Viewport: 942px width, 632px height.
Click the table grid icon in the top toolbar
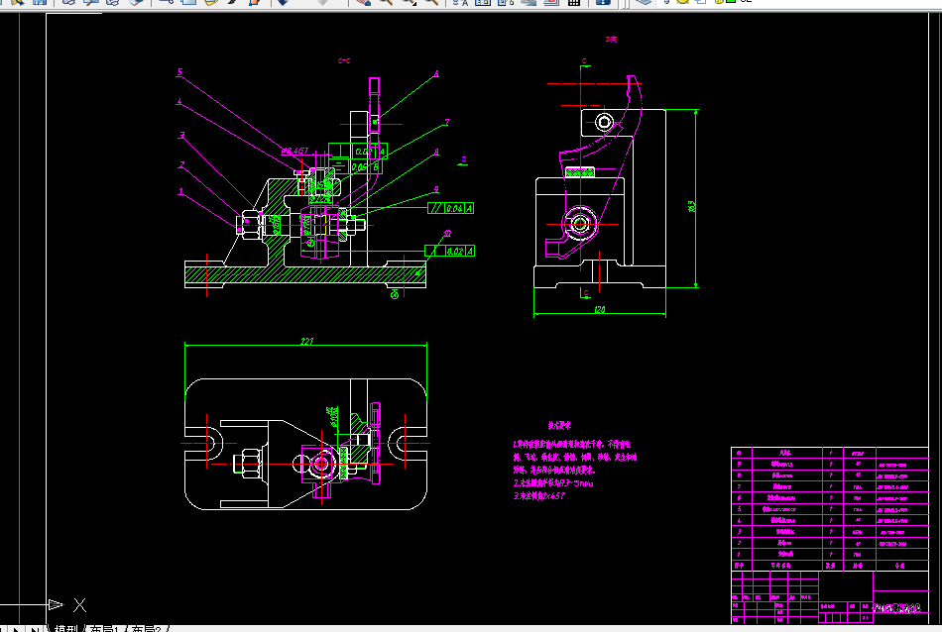(x=574, y=2)
